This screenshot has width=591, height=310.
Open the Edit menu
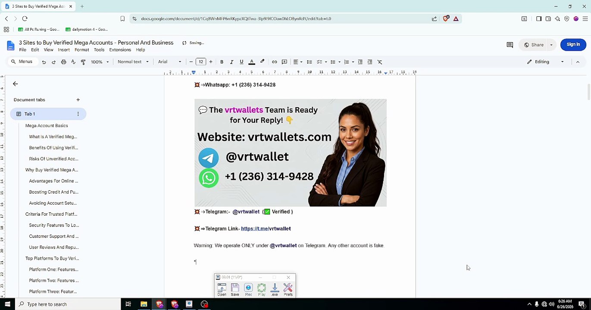click(35, 50)
